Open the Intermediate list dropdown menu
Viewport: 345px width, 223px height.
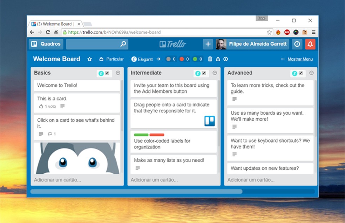coord(215,73)
